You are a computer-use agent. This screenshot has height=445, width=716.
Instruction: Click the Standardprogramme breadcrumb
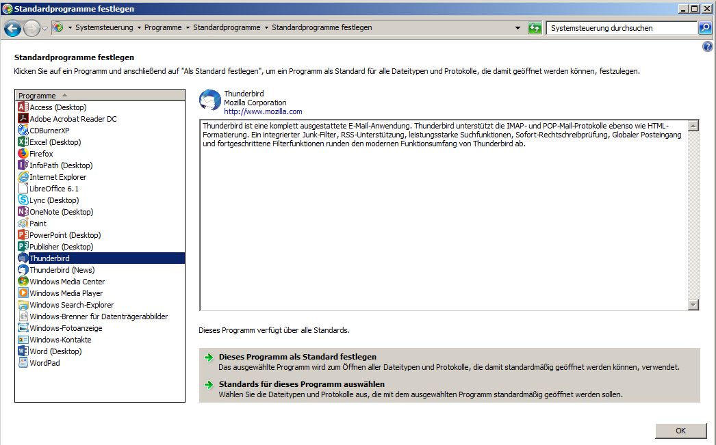point(227,27)
